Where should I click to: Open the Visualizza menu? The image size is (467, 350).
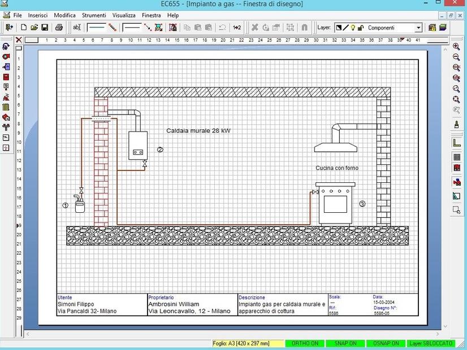click(x=125, y=15)
